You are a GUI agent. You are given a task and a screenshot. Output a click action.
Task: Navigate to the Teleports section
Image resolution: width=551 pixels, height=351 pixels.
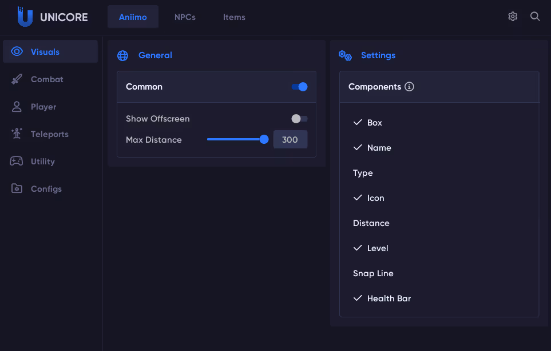coord(50,134)
